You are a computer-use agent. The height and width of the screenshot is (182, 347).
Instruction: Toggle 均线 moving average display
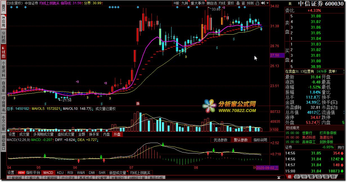[222, 3]
